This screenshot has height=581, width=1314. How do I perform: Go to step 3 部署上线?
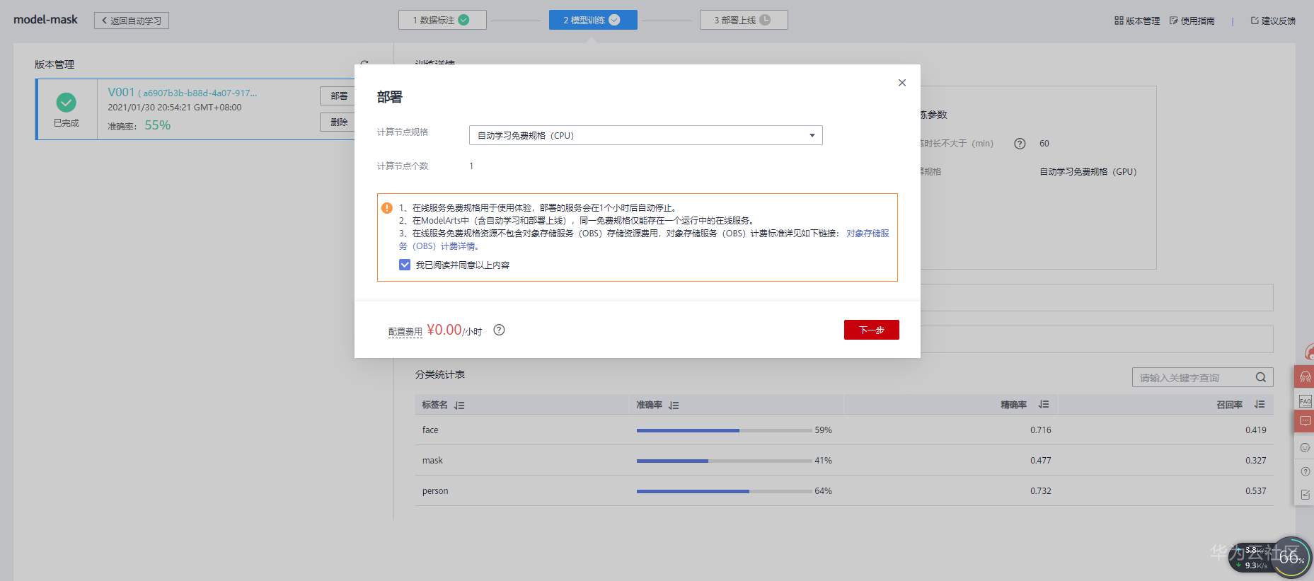click(744, 20)
